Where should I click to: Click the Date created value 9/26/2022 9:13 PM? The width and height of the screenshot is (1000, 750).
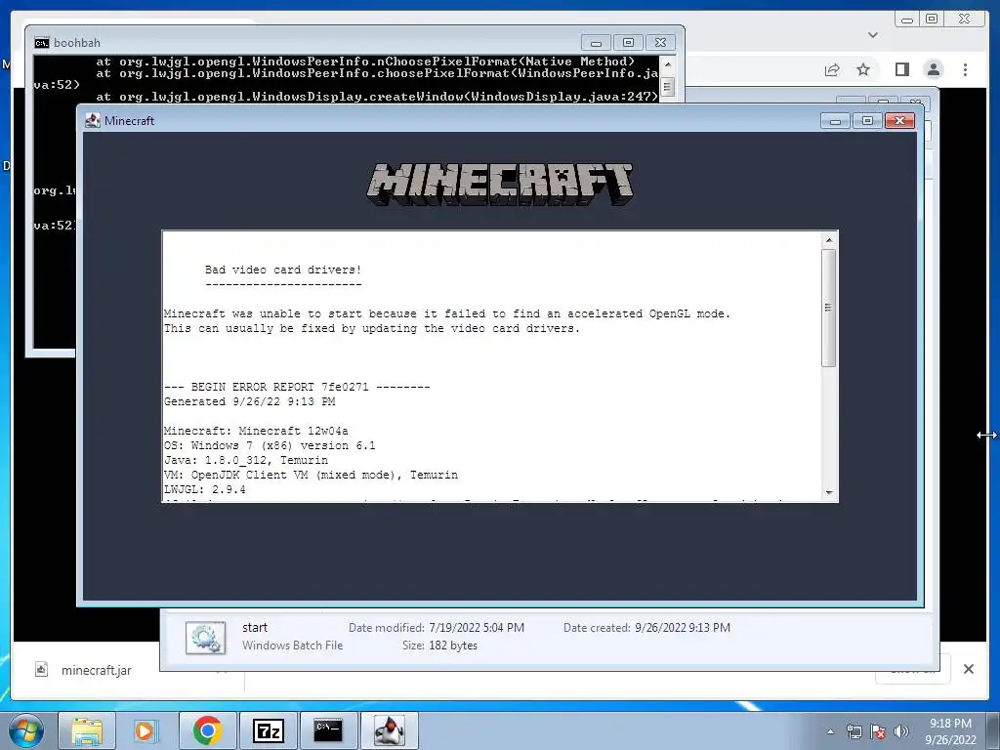[683, 628]
